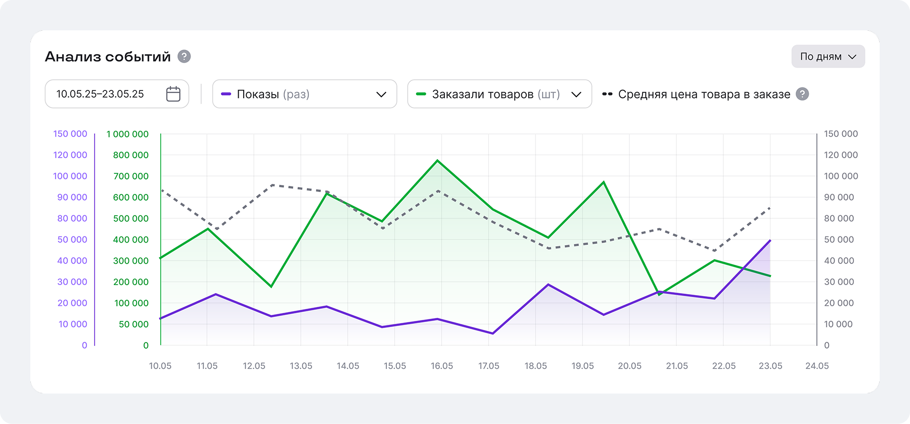
Task: Click the 24.05 date label on x-axis
Action: 817,366
